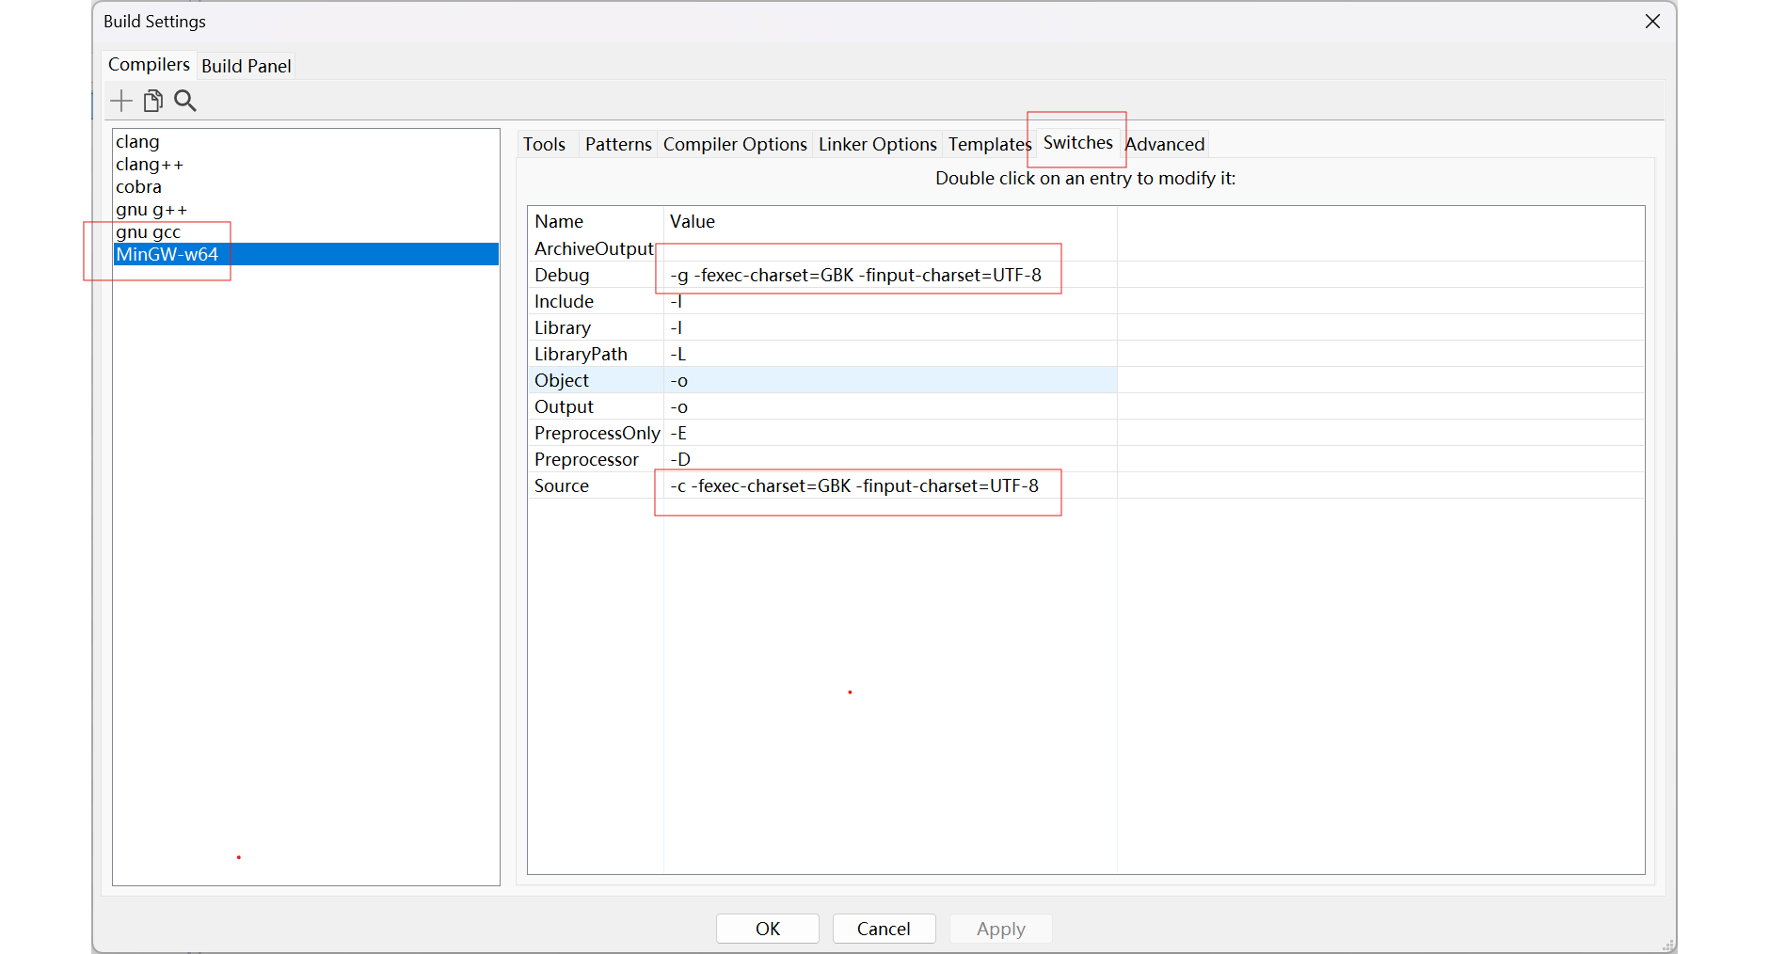
Task: Select the gnu gcc compiler
Action: [x=306, y=231]
